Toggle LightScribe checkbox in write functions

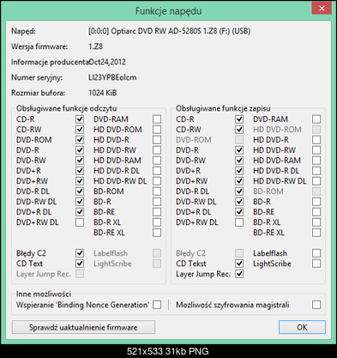point(316,264)
